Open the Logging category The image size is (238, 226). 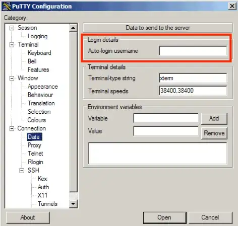pyautogui.click(x=37, y=36)
